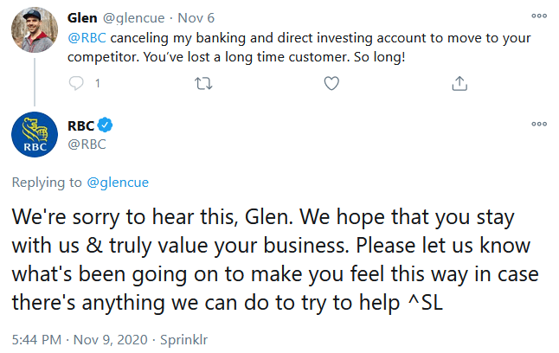
Task: Expand the more options menu on RBC's reply
Action: pyautogui.click(x=539, y=124)
